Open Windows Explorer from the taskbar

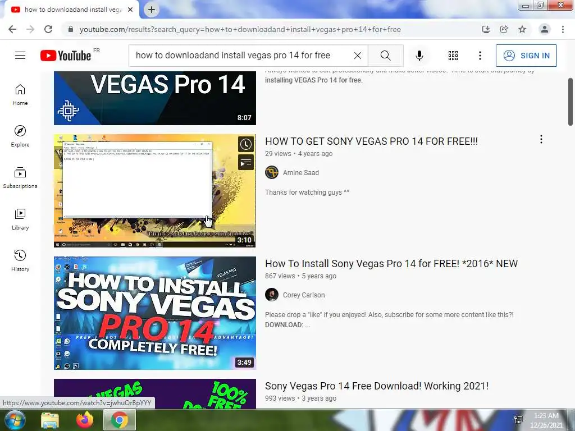(x=50, y=420)
